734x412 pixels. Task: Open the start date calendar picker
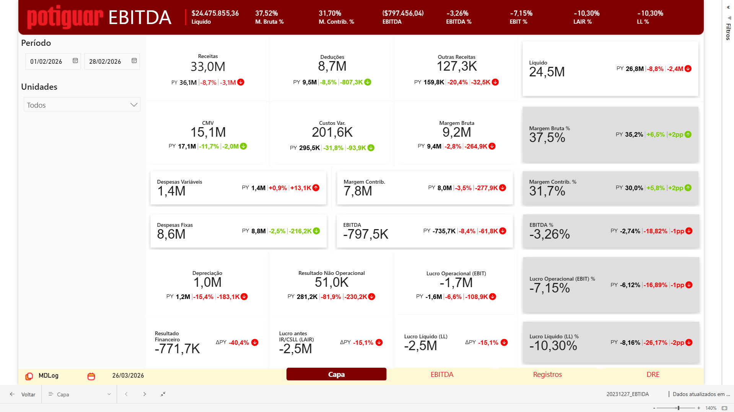tap(75, 61)
